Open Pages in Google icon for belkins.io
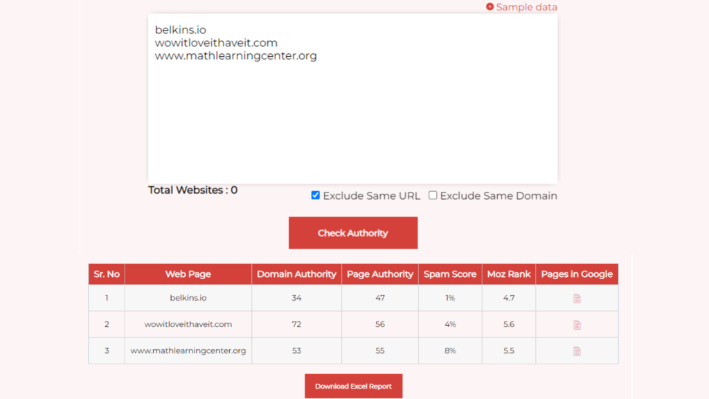 click(x=577, y=298)
